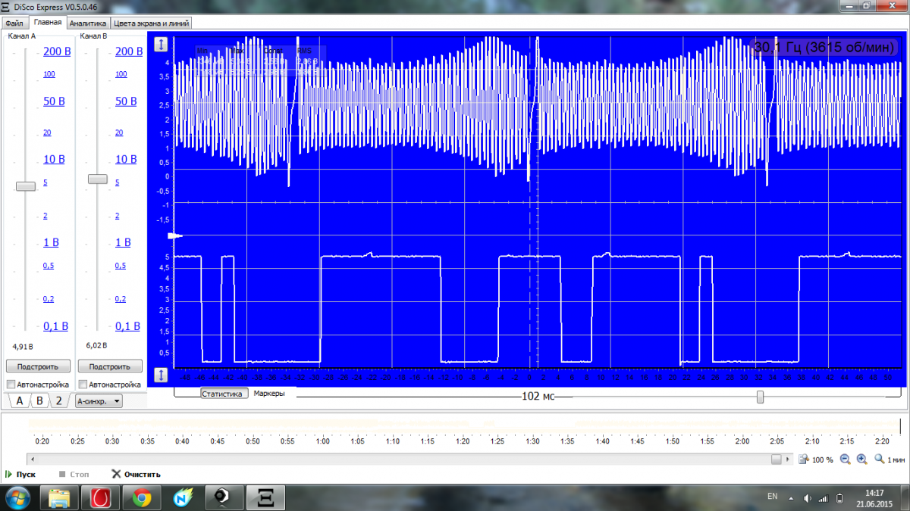
Task: Click Подстроить button for Канал A
Action: (x=38, y=366)
